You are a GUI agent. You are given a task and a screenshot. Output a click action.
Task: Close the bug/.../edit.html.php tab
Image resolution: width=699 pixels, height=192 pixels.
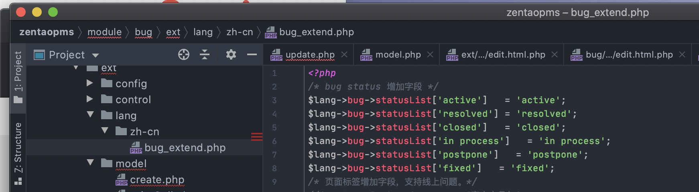[x=682, y=54]
